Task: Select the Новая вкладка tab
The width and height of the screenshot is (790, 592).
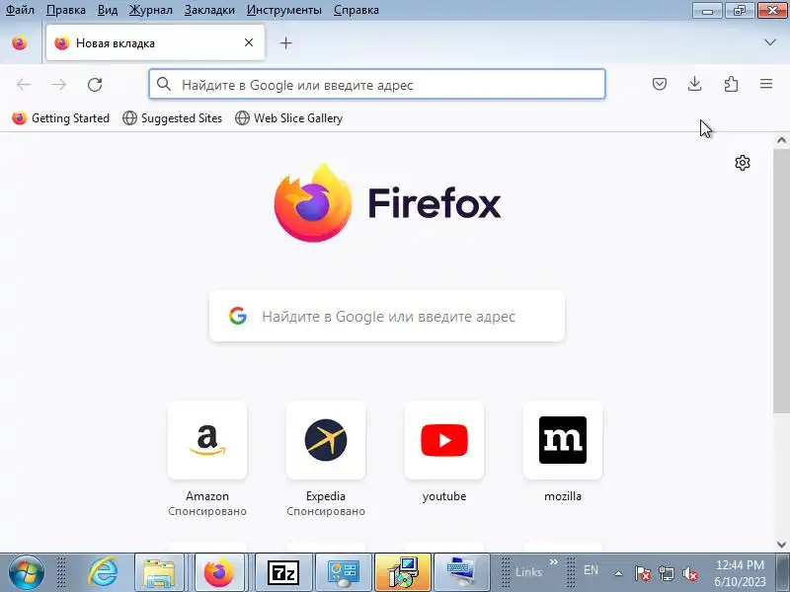Action: [155, 42]
